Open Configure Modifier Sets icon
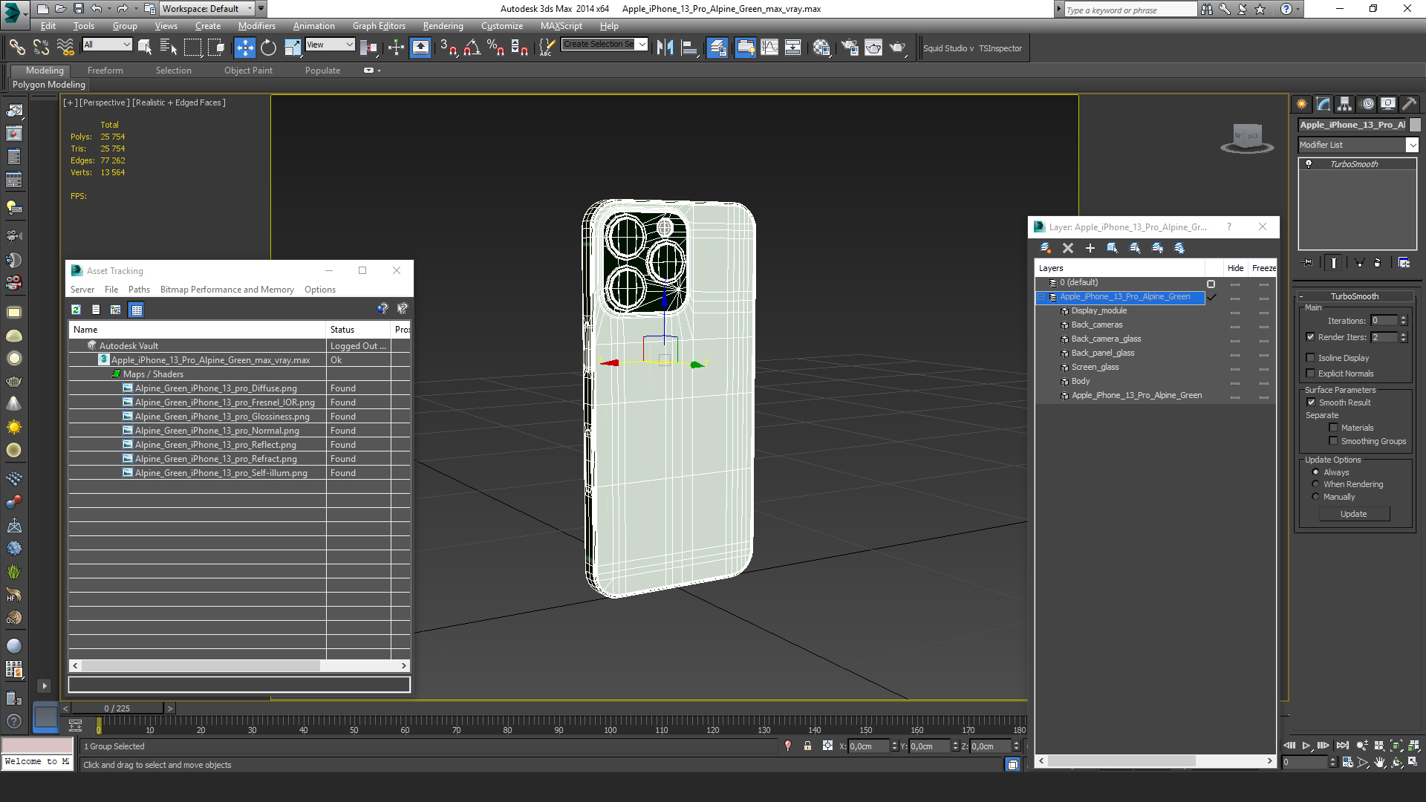Viewport: 1426px width, 802px height. (1404, 263)
